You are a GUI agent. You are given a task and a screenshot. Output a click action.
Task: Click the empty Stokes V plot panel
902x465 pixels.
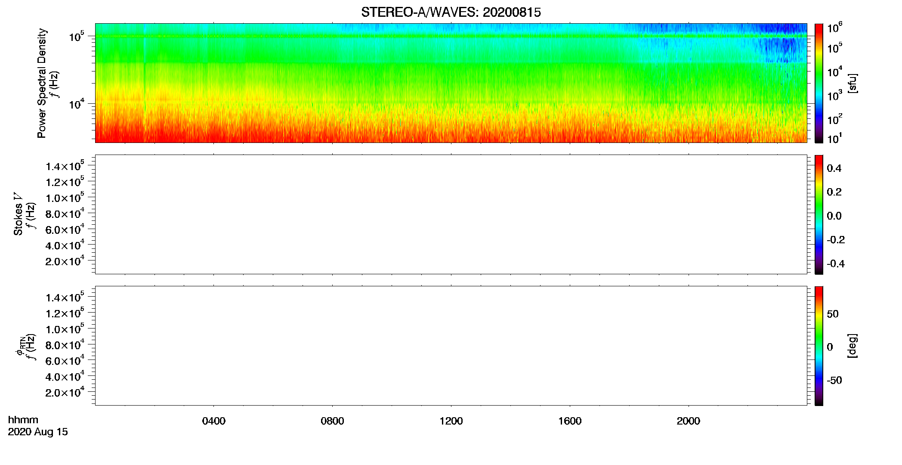(x=451, y=214)
